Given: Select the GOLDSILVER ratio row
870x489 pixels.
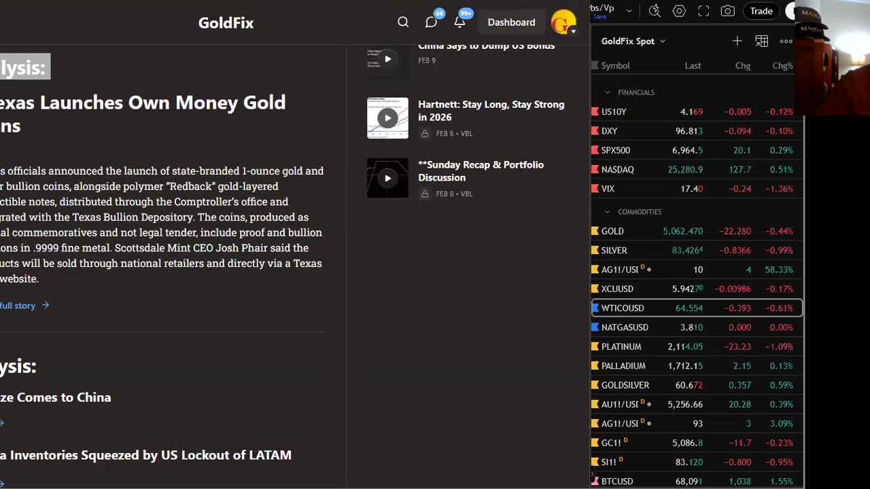Looking at the screenshot, I should point(697,385).
